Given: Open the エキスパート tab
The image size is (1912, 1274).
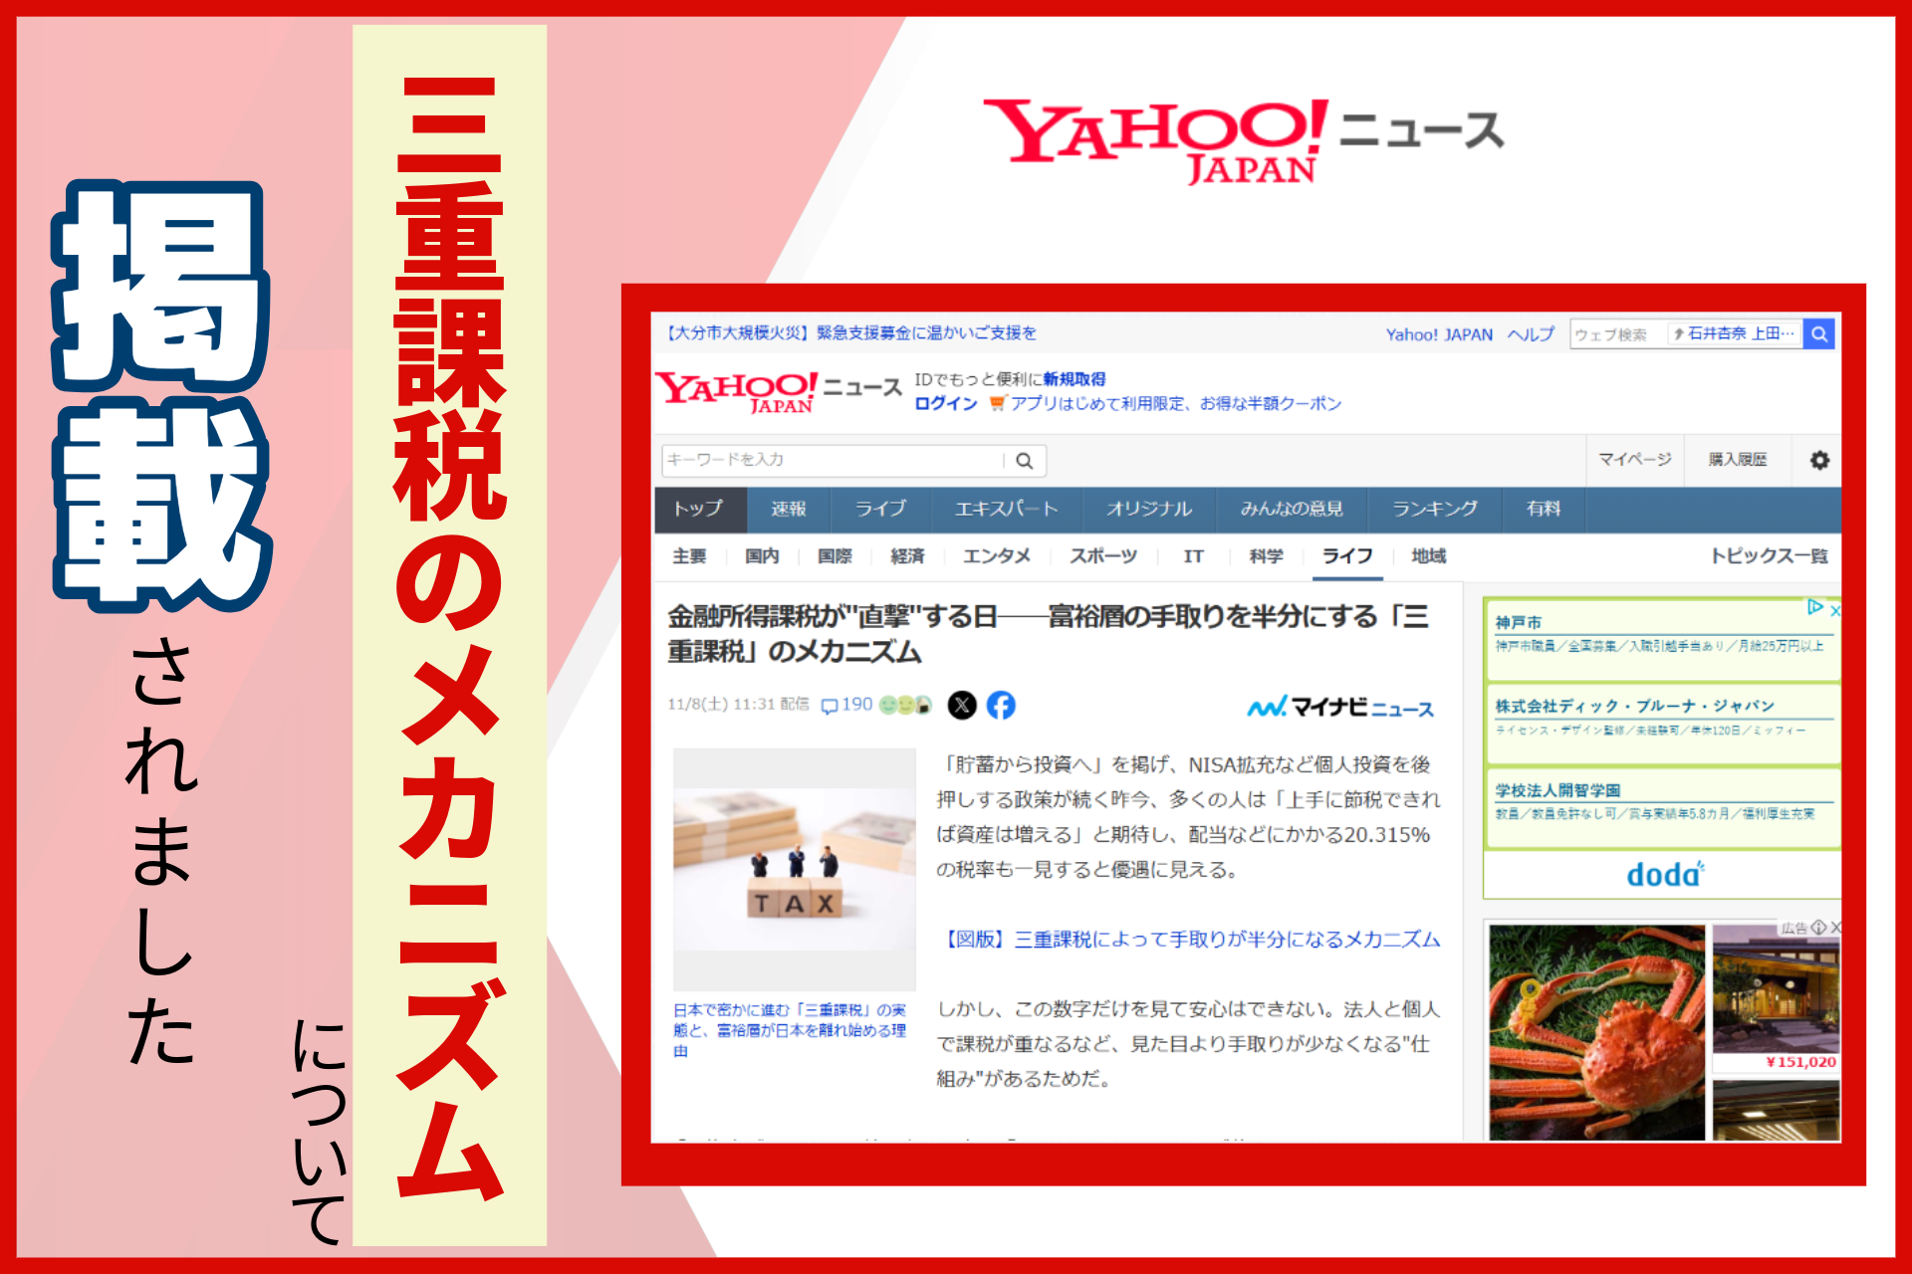Looking at the screenshot, I should 1006,509.
